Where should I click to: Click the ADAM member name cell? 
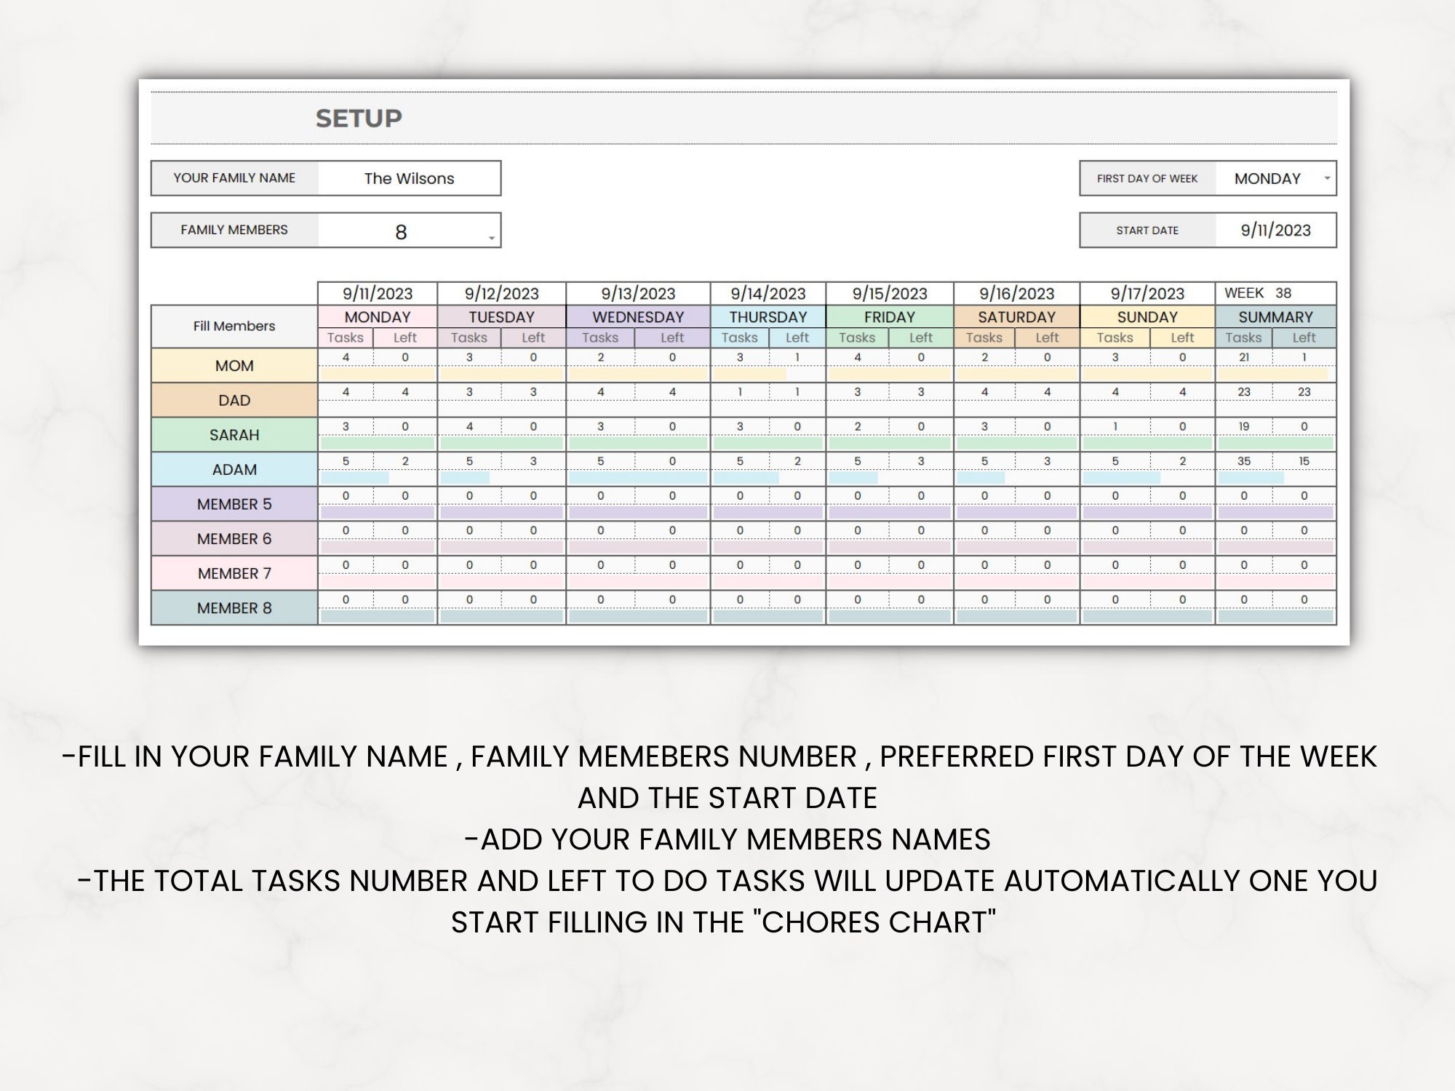(x=234, y=470)
